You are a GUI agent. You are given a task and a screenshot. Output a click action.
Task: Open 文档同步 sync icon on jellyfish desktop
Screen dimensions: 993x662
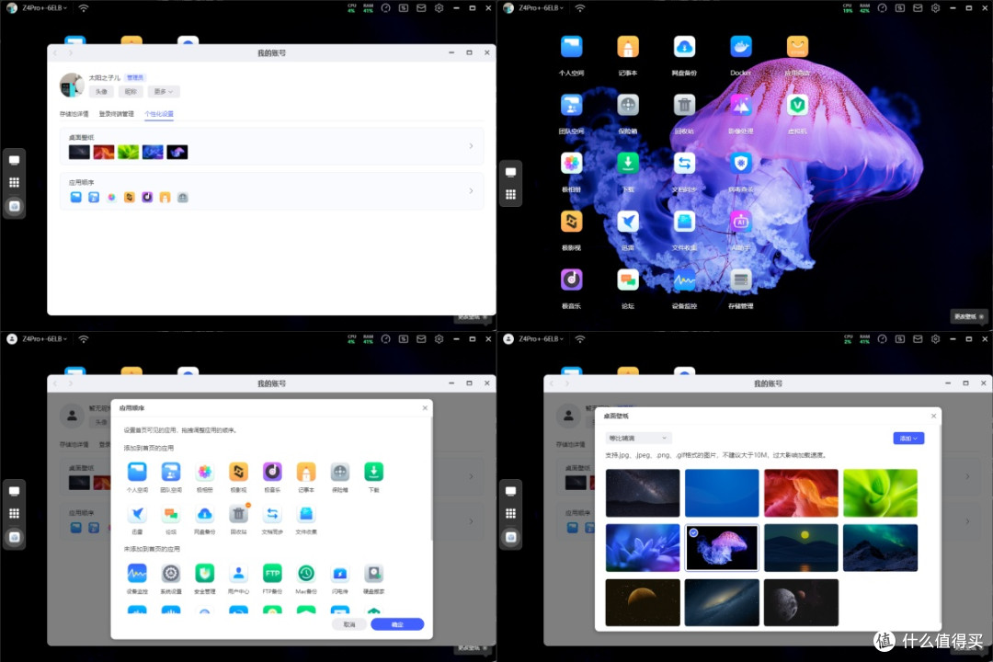tap(684, 164)
